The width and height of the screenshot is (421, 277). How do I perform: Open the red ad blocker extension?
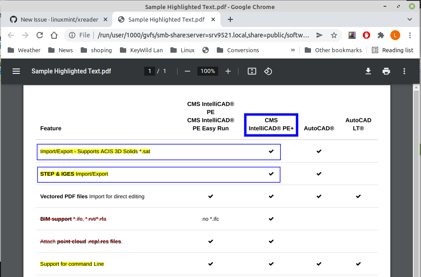click(366, 35)
